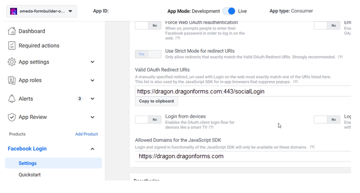Toggle Force Web OAuth reauthentication switch
This screenshot has height=193, width=360.
pyautogui.click(x=148, y=25)
